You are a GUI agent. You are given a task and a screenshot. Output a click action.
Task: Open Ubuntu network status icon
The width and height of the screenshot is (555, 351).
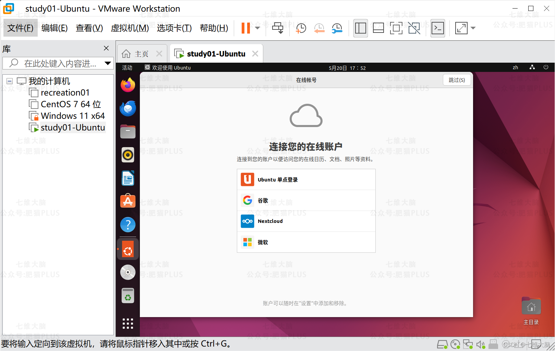tap(532, 67)
